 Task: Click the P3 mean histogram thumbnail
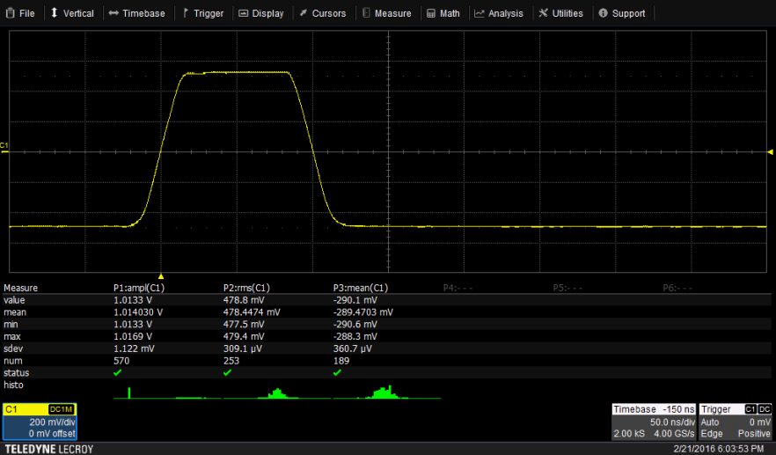coord(384,393)
